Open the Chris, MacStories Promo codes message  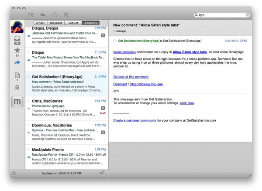(x=67, y=108)
